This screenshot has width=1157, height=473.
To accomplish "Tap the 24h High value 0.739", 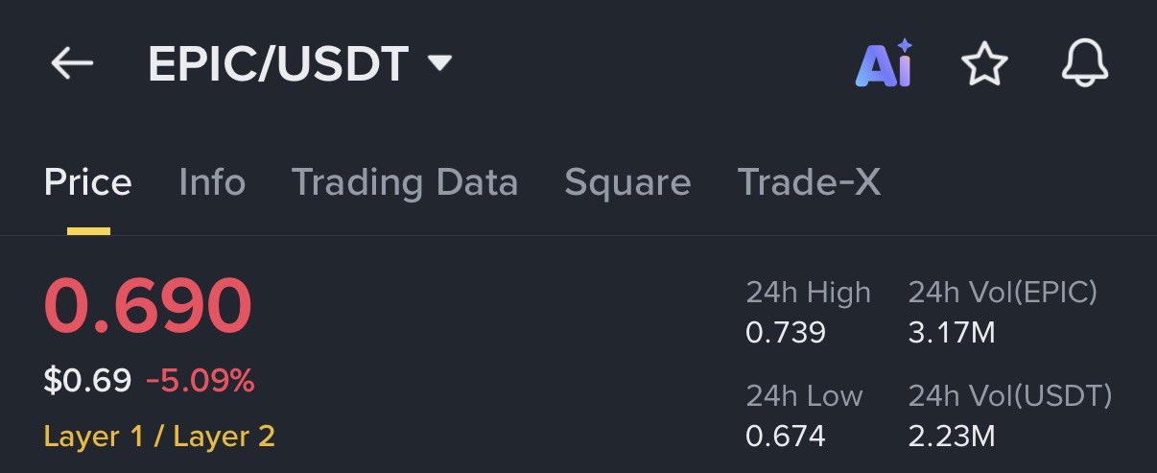I will pos(786,333).
